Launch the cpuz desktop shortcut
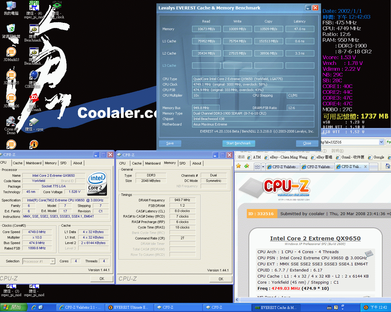The height and width of the screenshot is (312, 391). (x=34, y=124)
